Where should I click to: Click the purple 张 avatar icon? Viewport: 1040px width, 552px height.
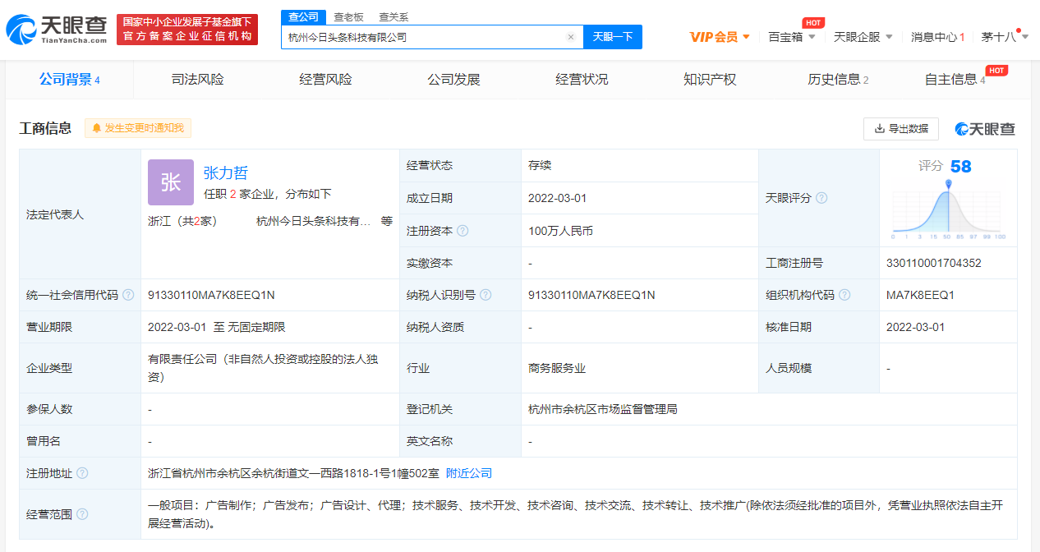[x=171, y=182]
